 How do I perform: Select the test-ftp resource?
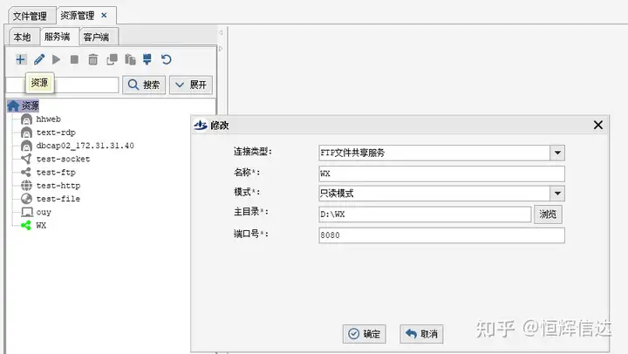(x=56, y=172)
